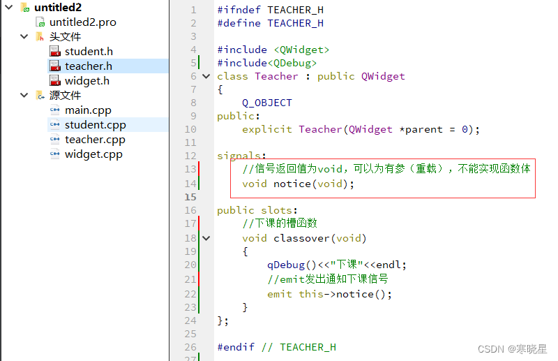Screen dimensions: 558x361
Task: Click line number 1 in the gutter
Action: [x=193, y=10]
